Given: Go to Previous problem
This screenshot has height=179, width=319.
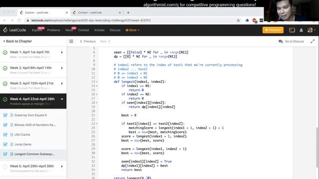Looking at the screenshot, I should click(88, 41).
